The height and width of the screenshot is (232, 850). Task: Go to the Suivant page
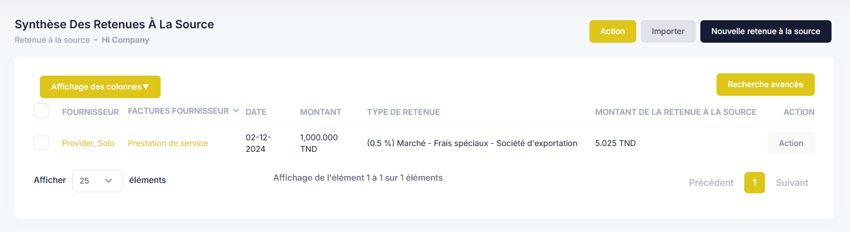pyautogui.click(x=792, y=182)
